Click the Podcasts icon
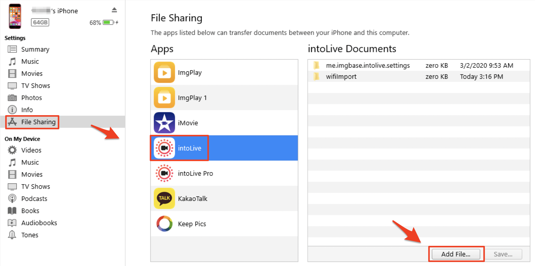 [12, 199]
